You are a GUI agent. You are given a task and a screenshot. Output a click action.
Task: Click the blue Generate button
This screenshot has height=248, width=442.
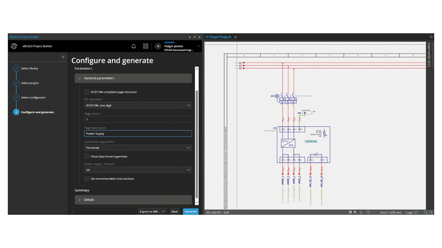coord(191,212)
